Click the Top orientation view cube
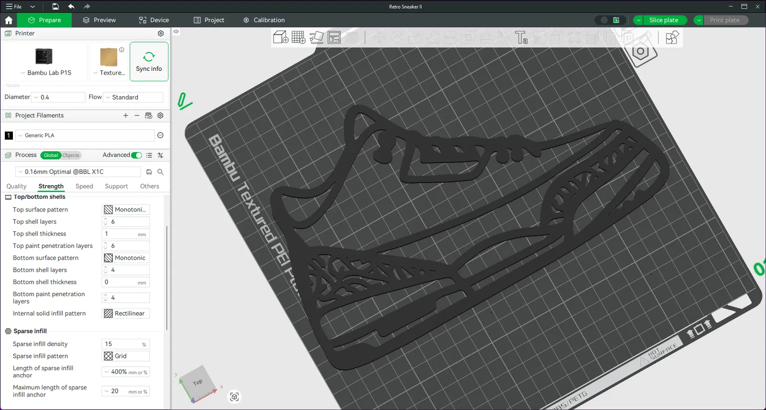 point(198,383)
